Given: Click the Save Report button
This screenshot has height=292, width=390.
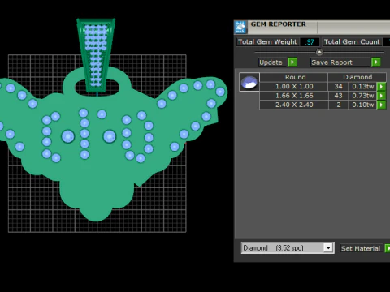Looking at the screenshot, I should [340, 62].
